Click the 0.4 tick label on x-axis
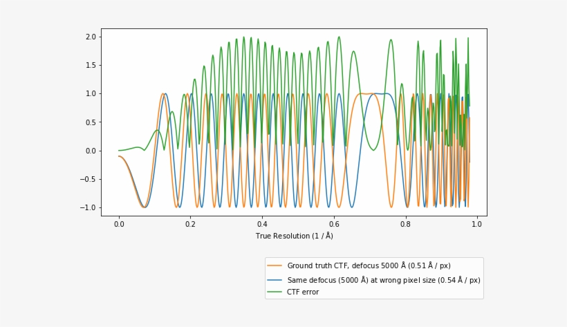567x327 pixels. click(262, 224)
